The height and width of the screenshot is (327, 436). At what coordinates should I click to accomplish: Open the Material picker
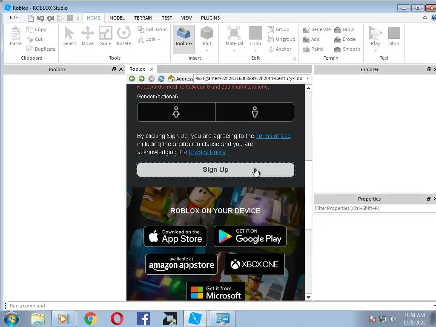click(x=234, y=35)
